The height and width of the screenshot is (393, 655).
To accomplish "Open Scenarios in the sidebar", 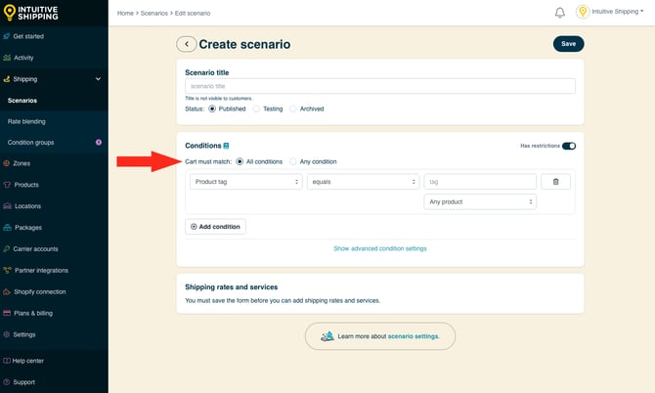I will pyautogui.click(x=22, y=101).
